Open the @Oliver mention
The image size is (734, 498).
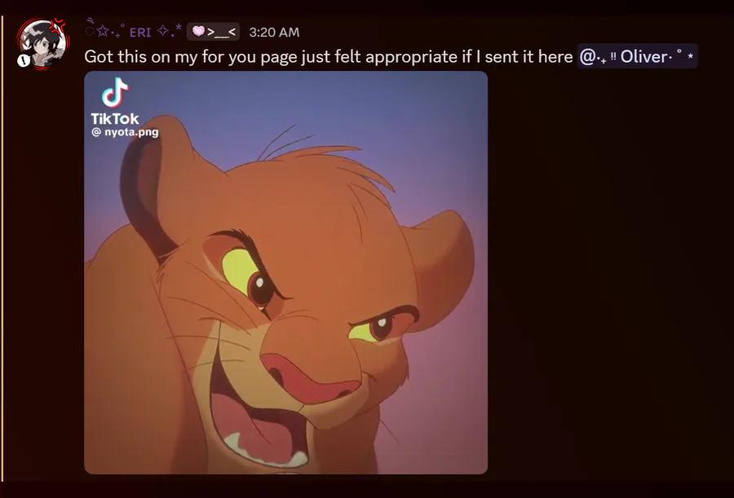pos(637,56)
